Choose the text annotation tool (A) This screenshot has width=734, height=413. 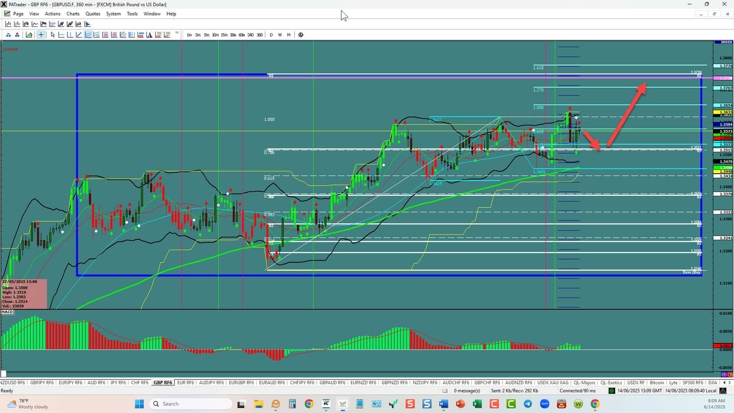pyautogui.click(x=149, y=35)
